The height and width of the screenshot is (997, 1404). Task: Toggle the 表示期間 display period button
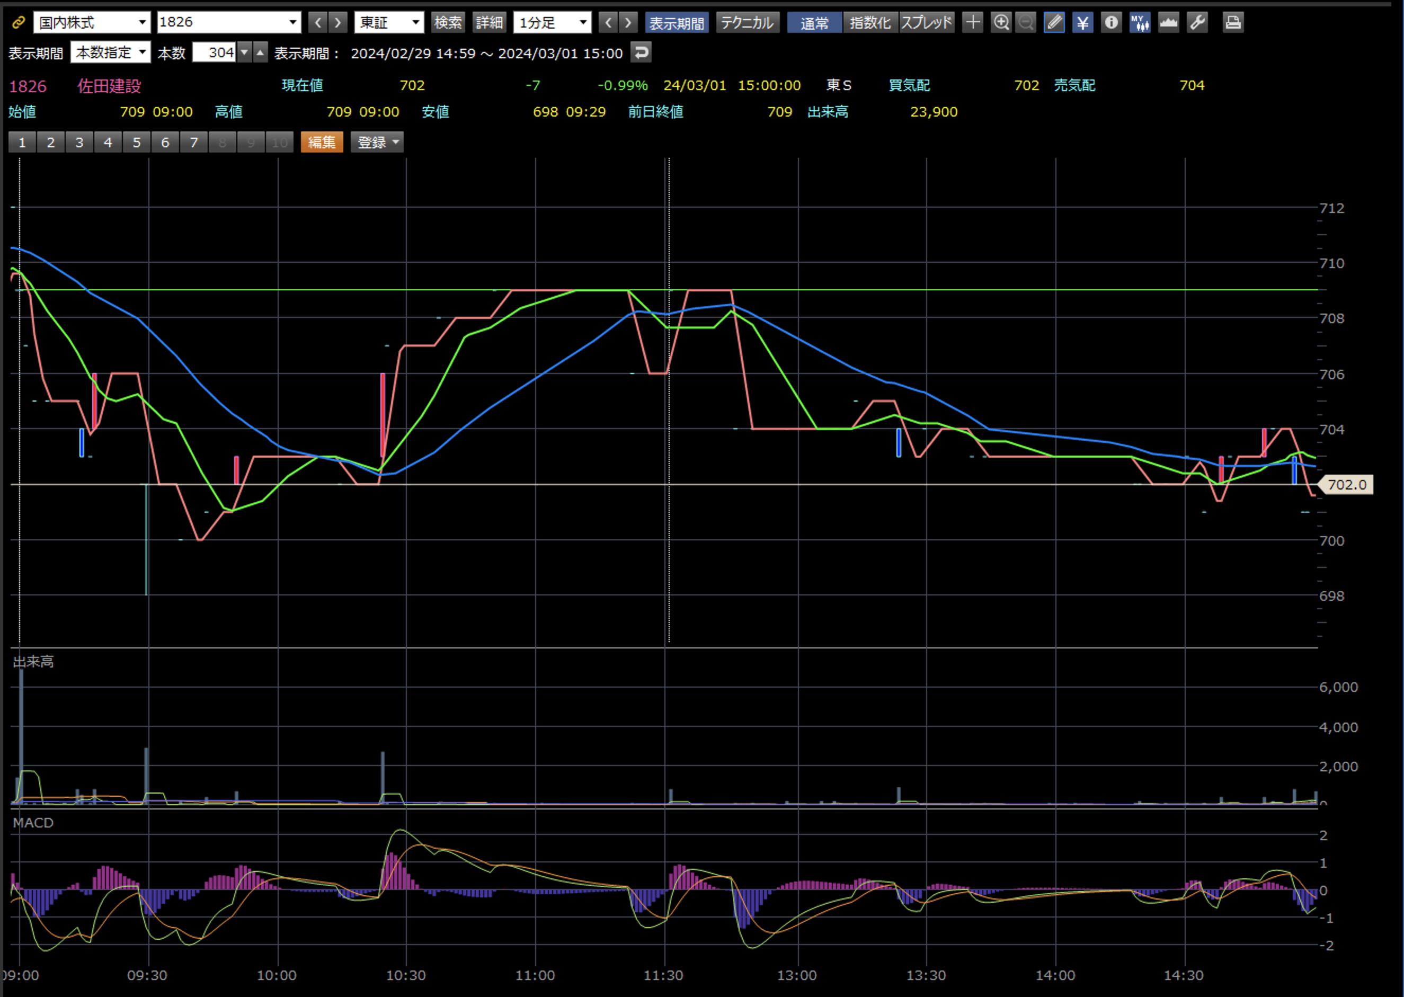pos(677,23)
